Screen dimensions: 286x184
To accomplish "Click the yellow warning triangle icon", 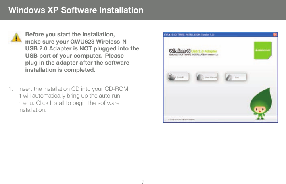I will point(16,38).
